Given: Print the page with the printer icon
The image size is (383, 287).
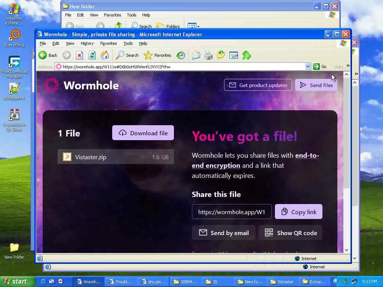Looking at the screenshot, I should coord(208,55).
